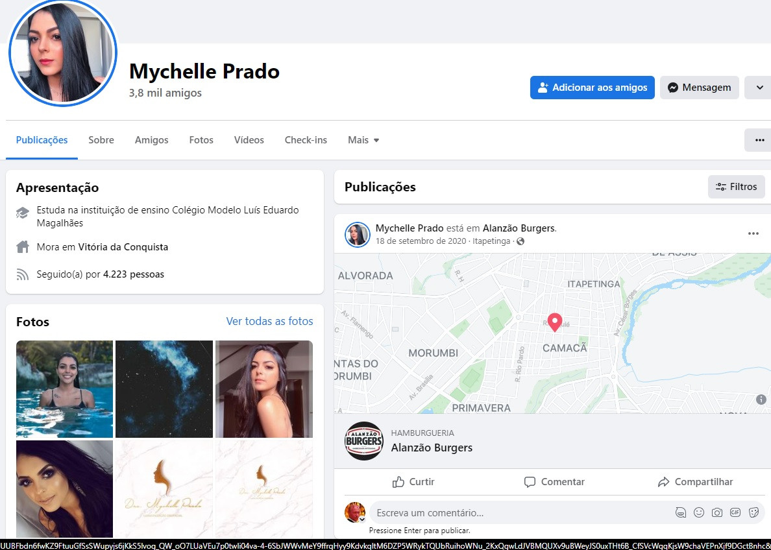Click the public globe privacy icon
This screenshot has width=771, height=550.
point(520,241)
